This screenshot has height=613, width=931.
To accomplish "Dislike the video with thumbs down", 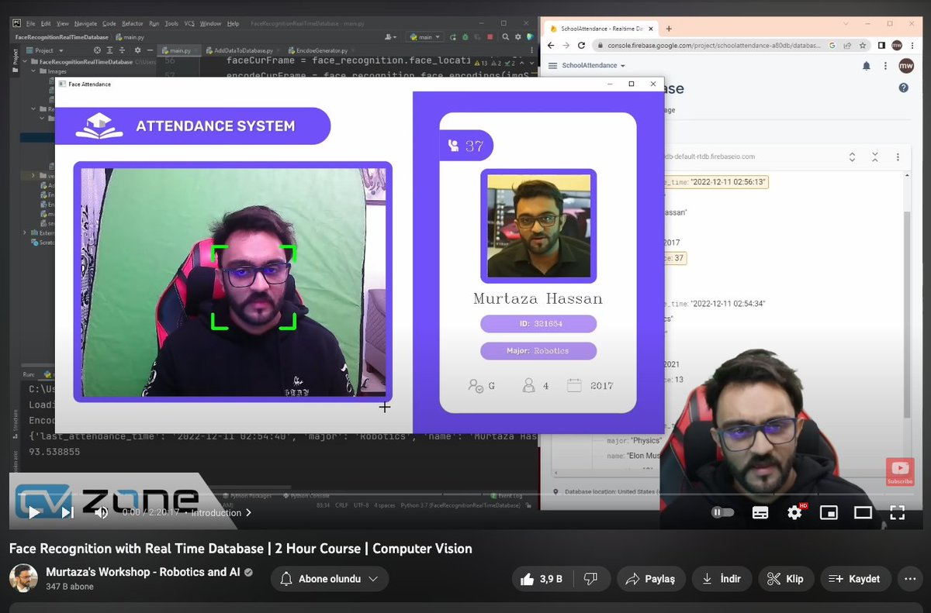I will click(x=590, y=579).
